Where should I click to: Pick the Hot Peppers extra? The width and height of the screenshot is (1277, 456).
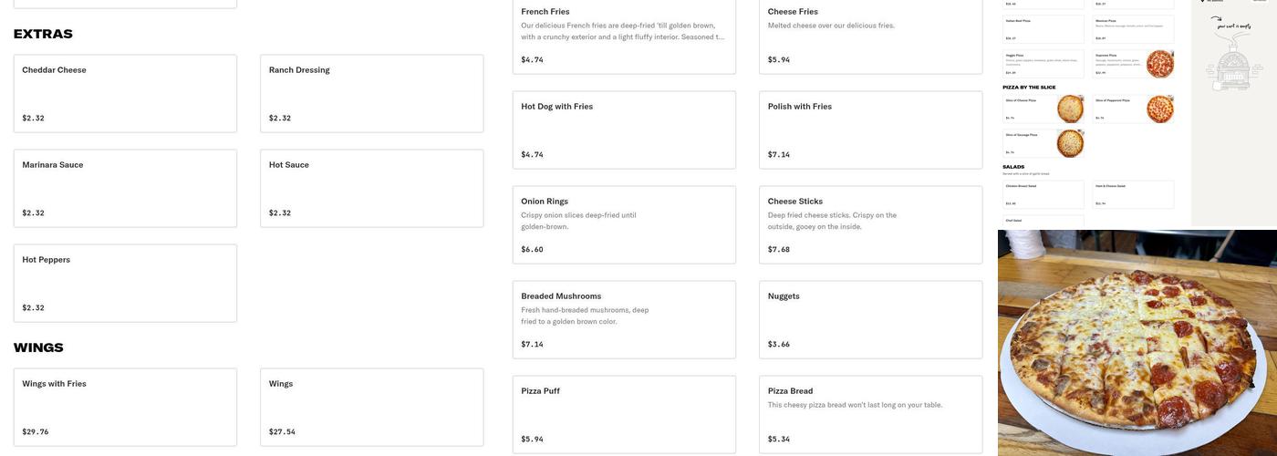point(125,283)
